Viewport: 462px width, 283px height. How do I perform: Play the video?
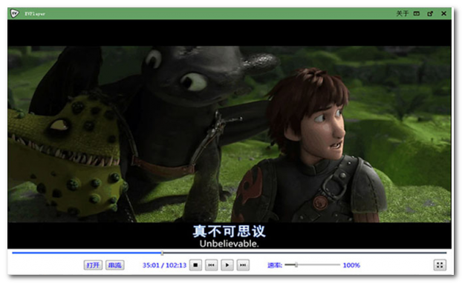(x=227, y=265)
